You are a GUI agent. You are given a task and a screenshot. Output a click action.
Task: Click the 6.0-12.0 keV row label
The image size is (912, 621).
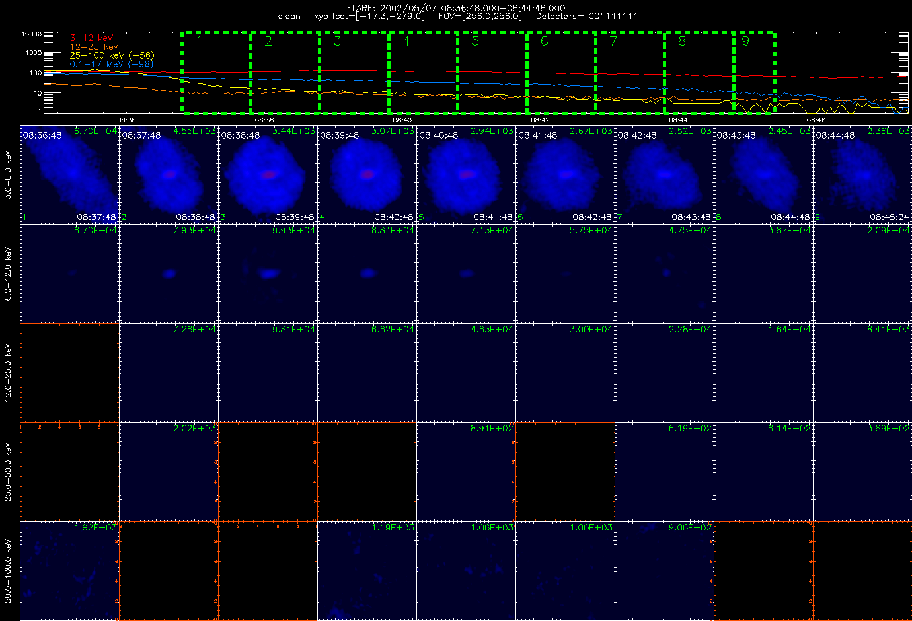[x=8, y=273]
